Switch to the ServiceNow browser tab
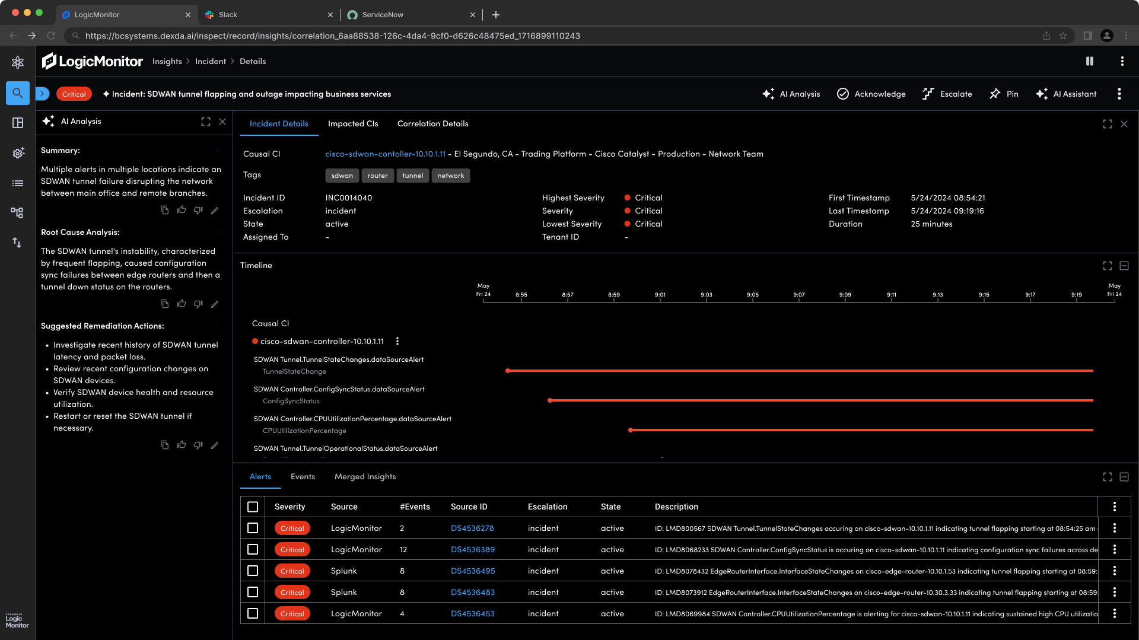Screen dimensions: 1139x640 pyautogui.click(x=382, y=14)
